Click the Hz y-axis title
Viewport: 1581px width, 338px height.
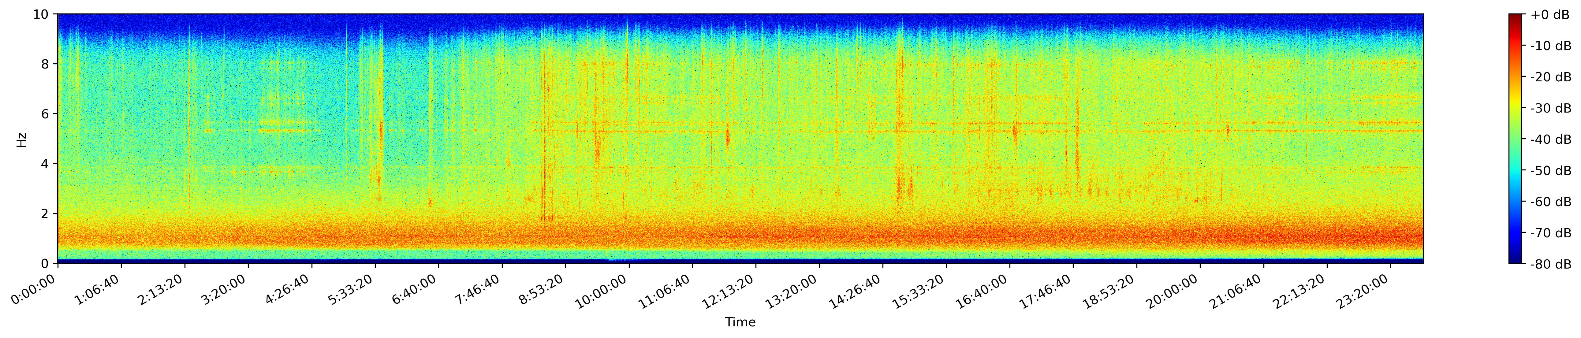click(21, 139)
